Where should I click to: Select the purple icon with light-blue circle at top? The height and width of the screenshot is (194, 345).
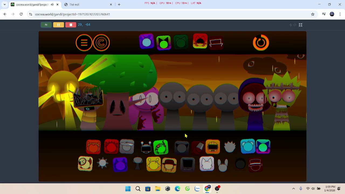pos(146,42)
